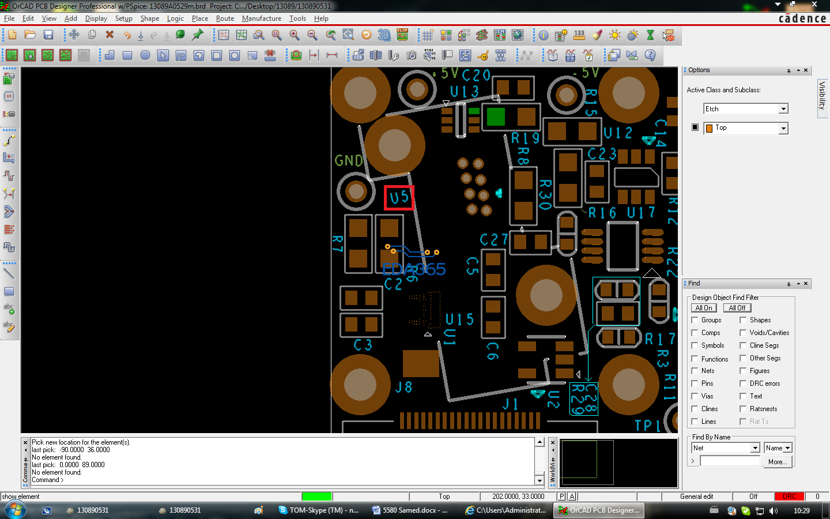The height and width of the screenshot is (519, 830).
Task: Click the red Delete X icon
Action: 110,35
